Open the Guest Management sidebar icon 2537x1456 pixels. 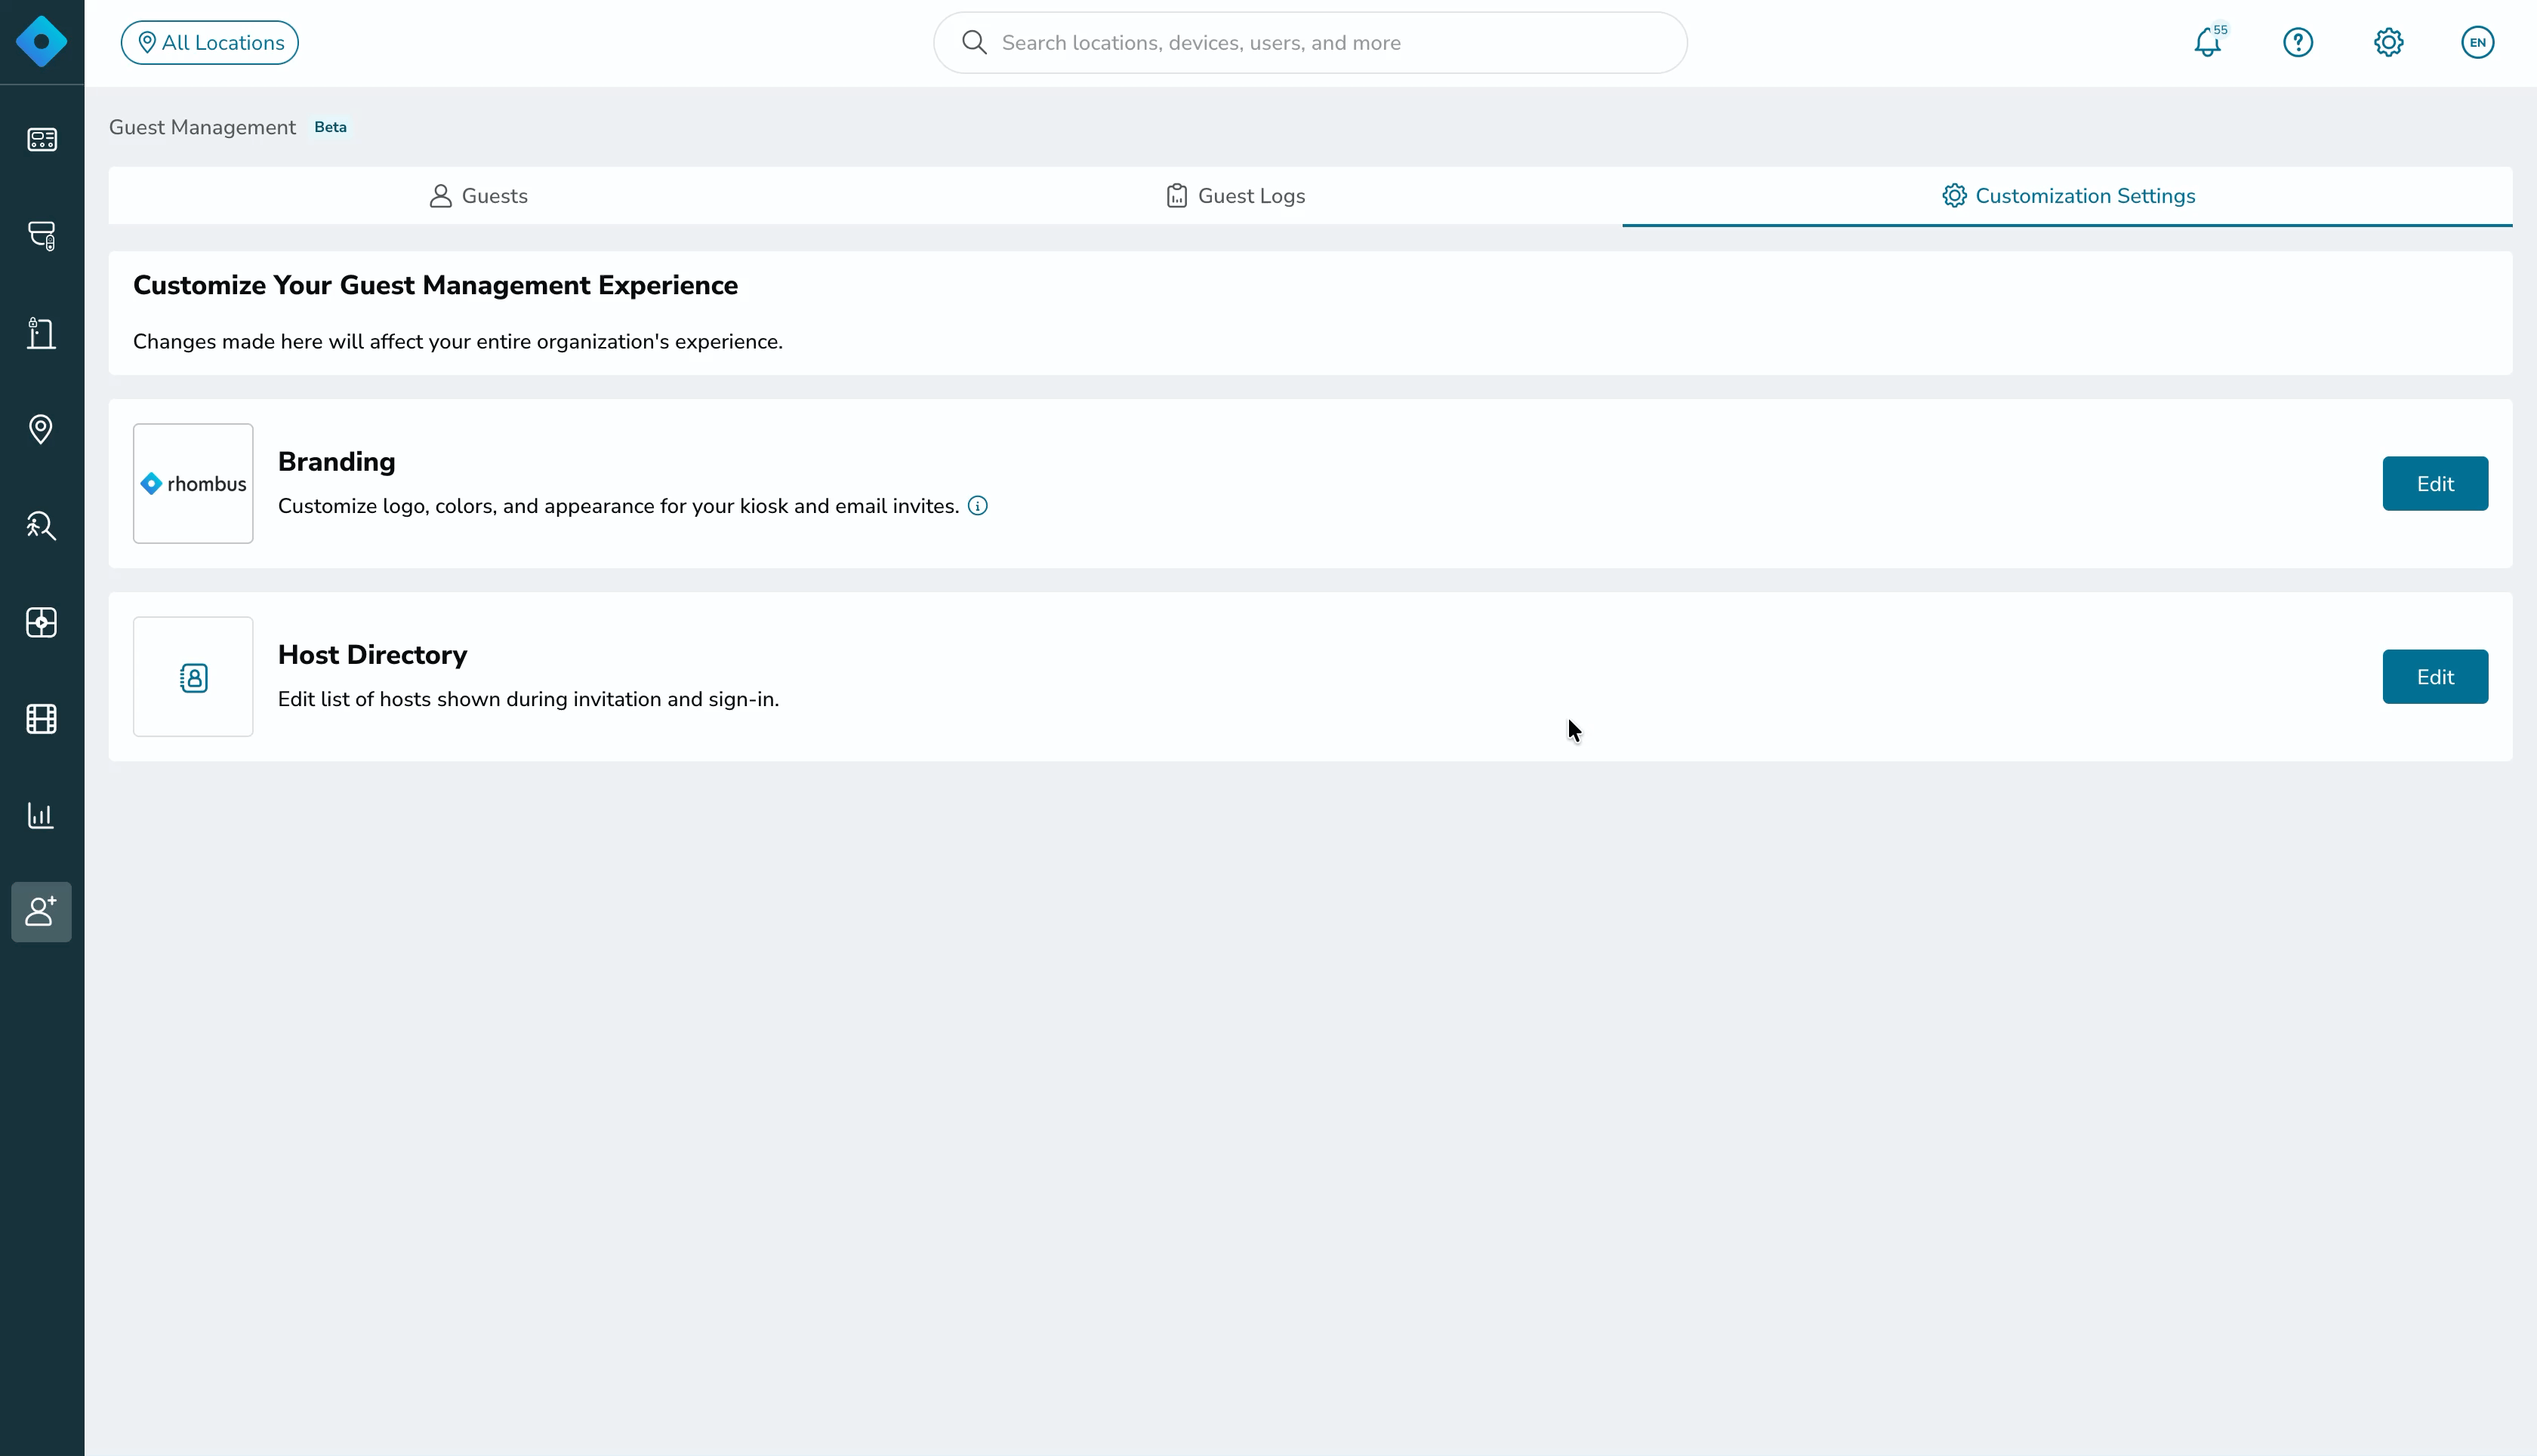(41, 912)
